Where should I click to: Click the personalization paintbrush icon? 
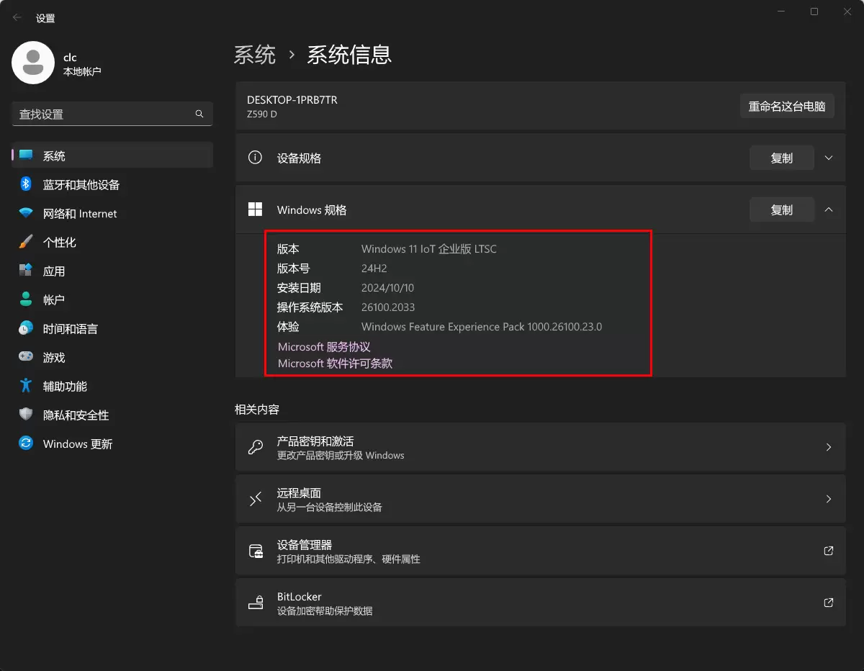[x=26, y=242]
